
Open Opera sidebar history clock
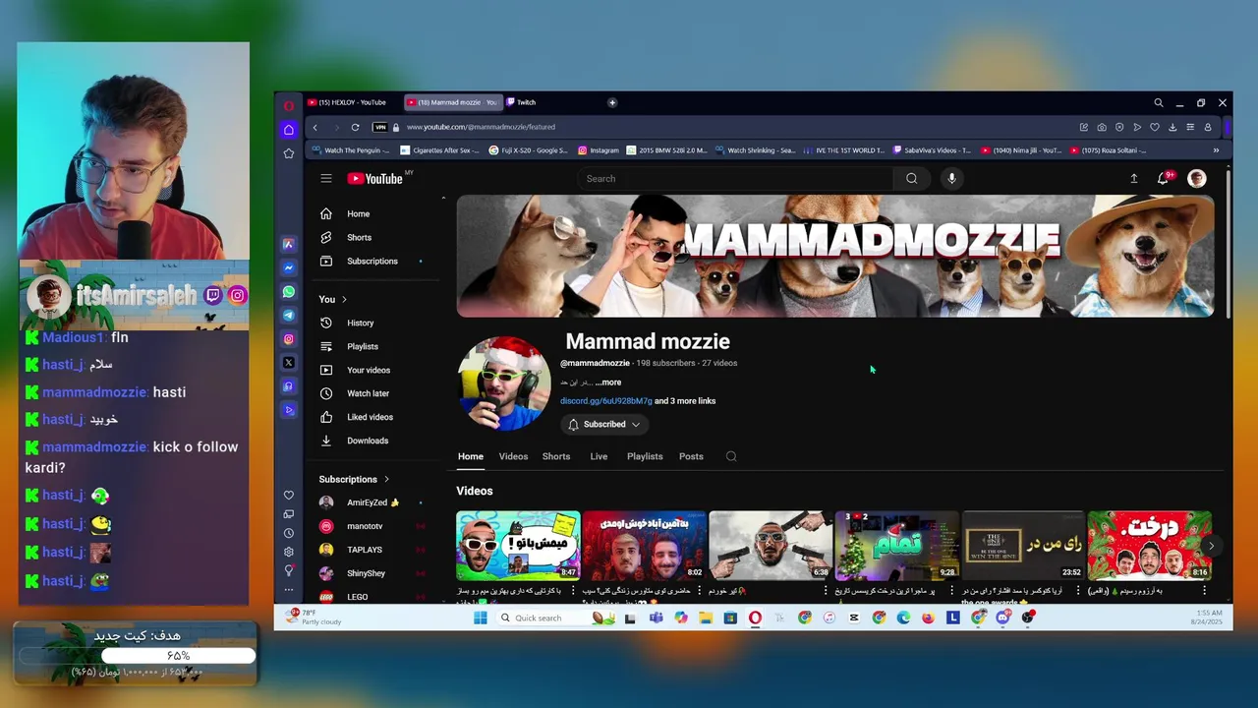pos(289,533)
